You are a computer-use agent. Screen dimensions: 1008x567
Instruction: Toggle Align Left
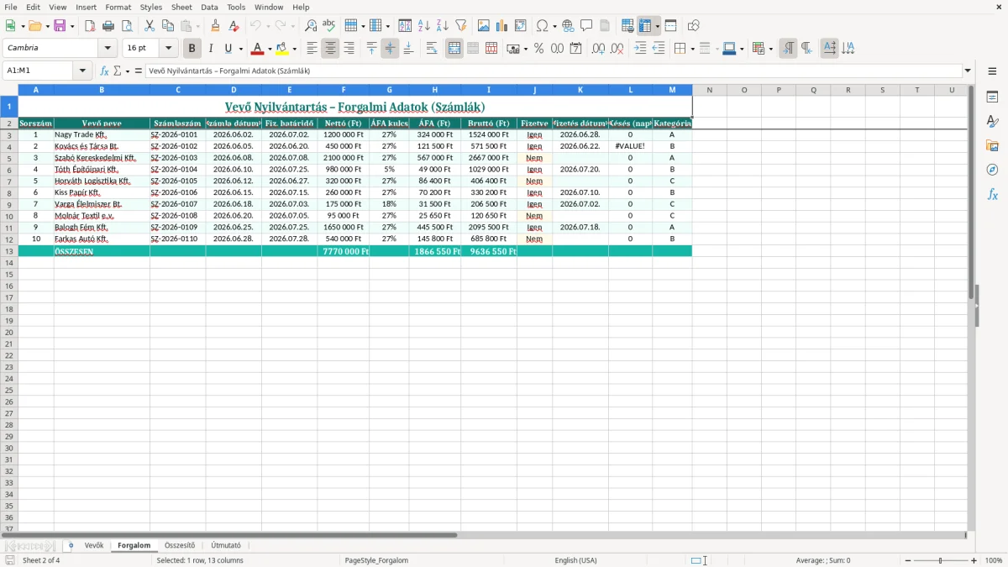coord(312,49)
